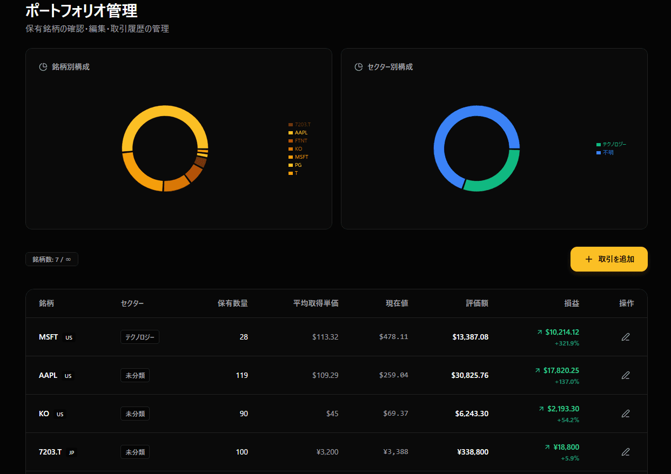Click the plus icon in 取引を追加
The height and width of the screenshot is (474, 671).
(589, 259)
